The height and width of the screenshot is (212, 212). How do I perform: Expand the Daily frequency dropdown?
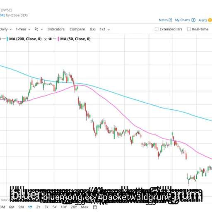click(5, 29)
